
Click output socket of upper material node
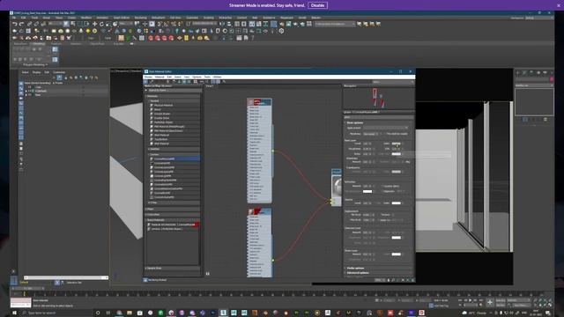(273, 151)
